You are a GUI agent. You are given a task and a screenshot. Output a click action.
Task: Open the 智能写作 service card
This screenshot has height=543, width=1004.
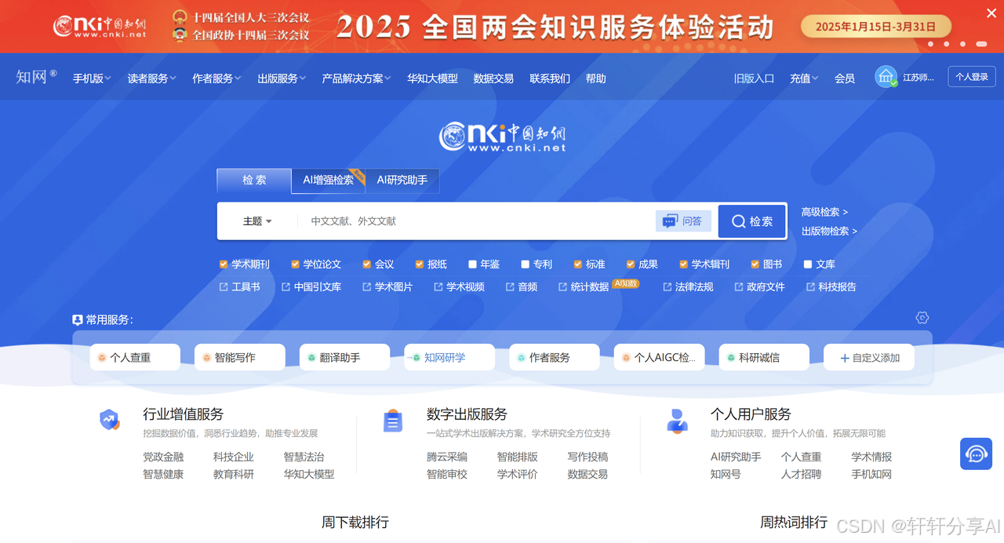click(x=240, y=357)
